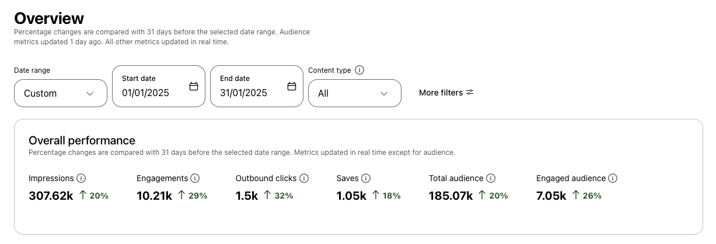Click the End date value 31/01/2025
This screenshot has height=244, width=716.
tap(243, 93)
